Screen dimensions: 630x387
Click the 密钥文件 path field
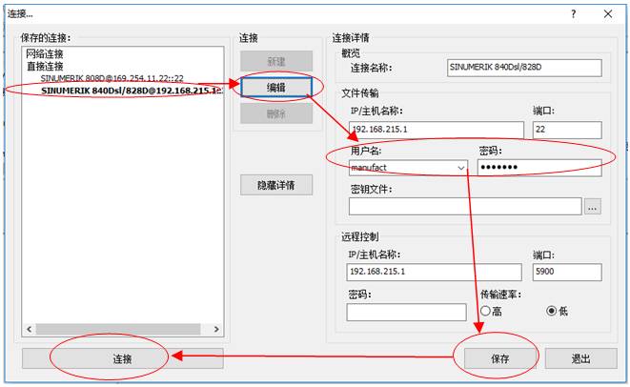pos(465,207)
